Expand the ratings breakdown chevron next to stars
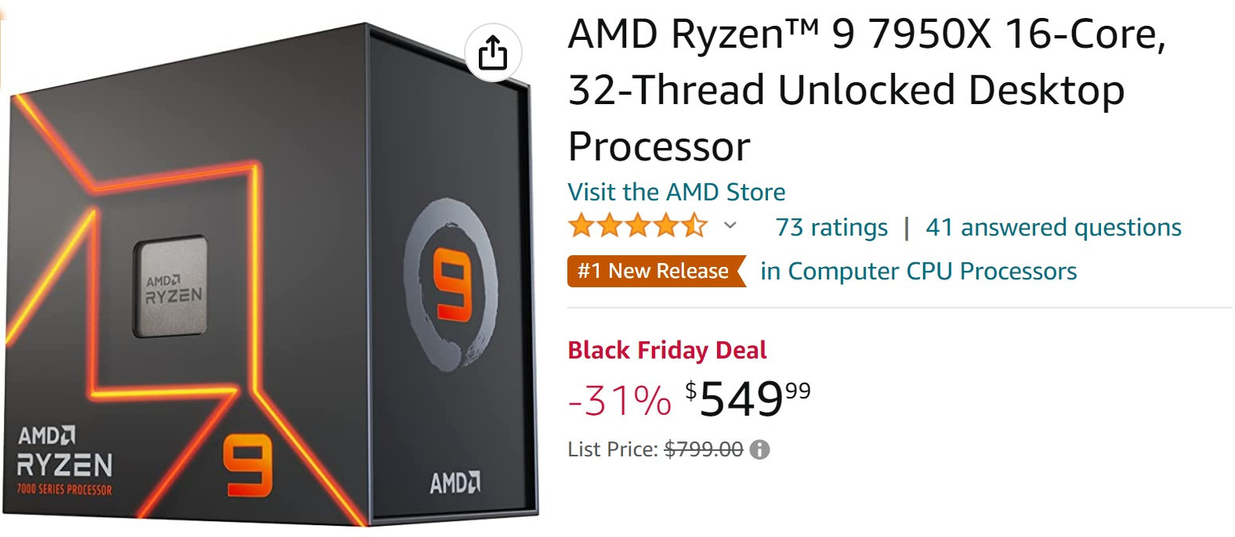The width and height of the screenshot is (1235, 537). click(730, 226)
